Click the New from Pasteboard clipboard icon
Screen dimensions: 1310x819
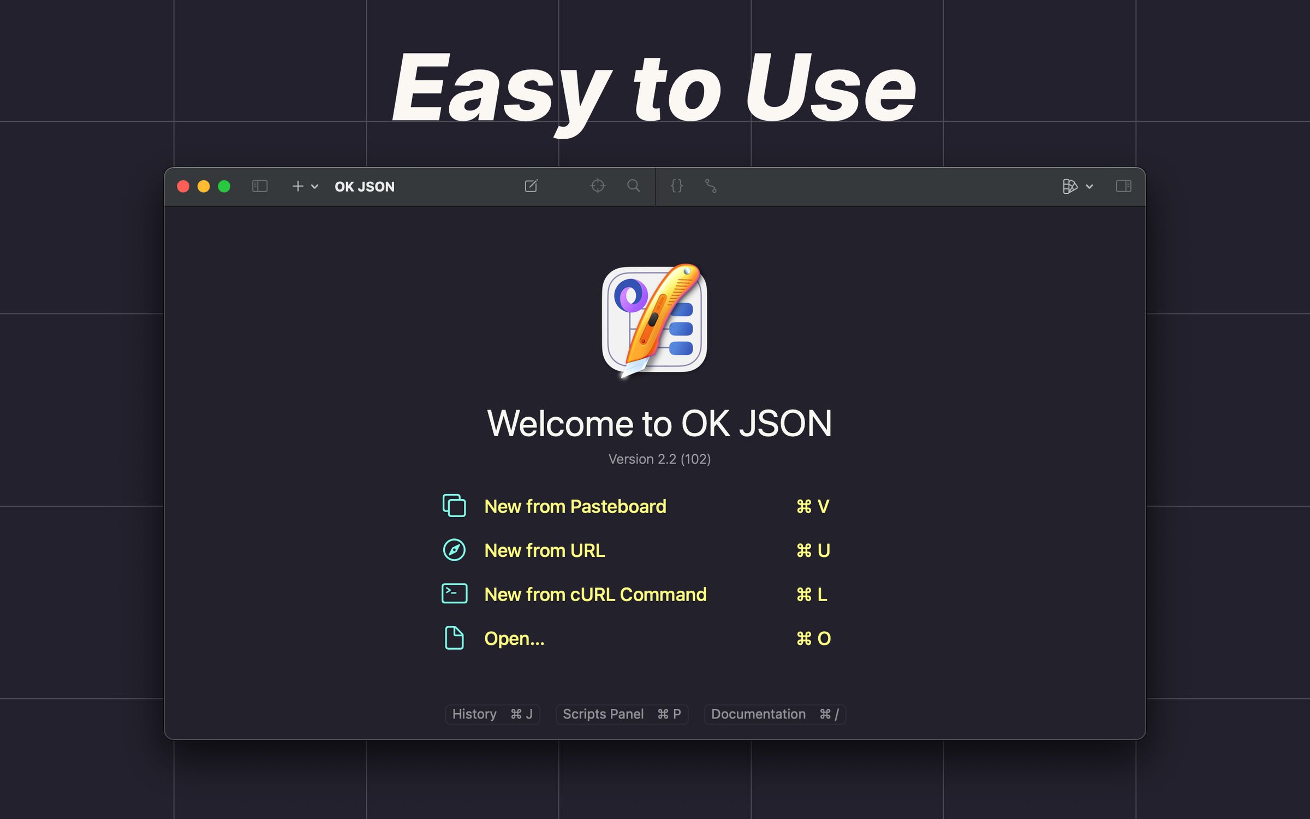(x=453, y=506)
